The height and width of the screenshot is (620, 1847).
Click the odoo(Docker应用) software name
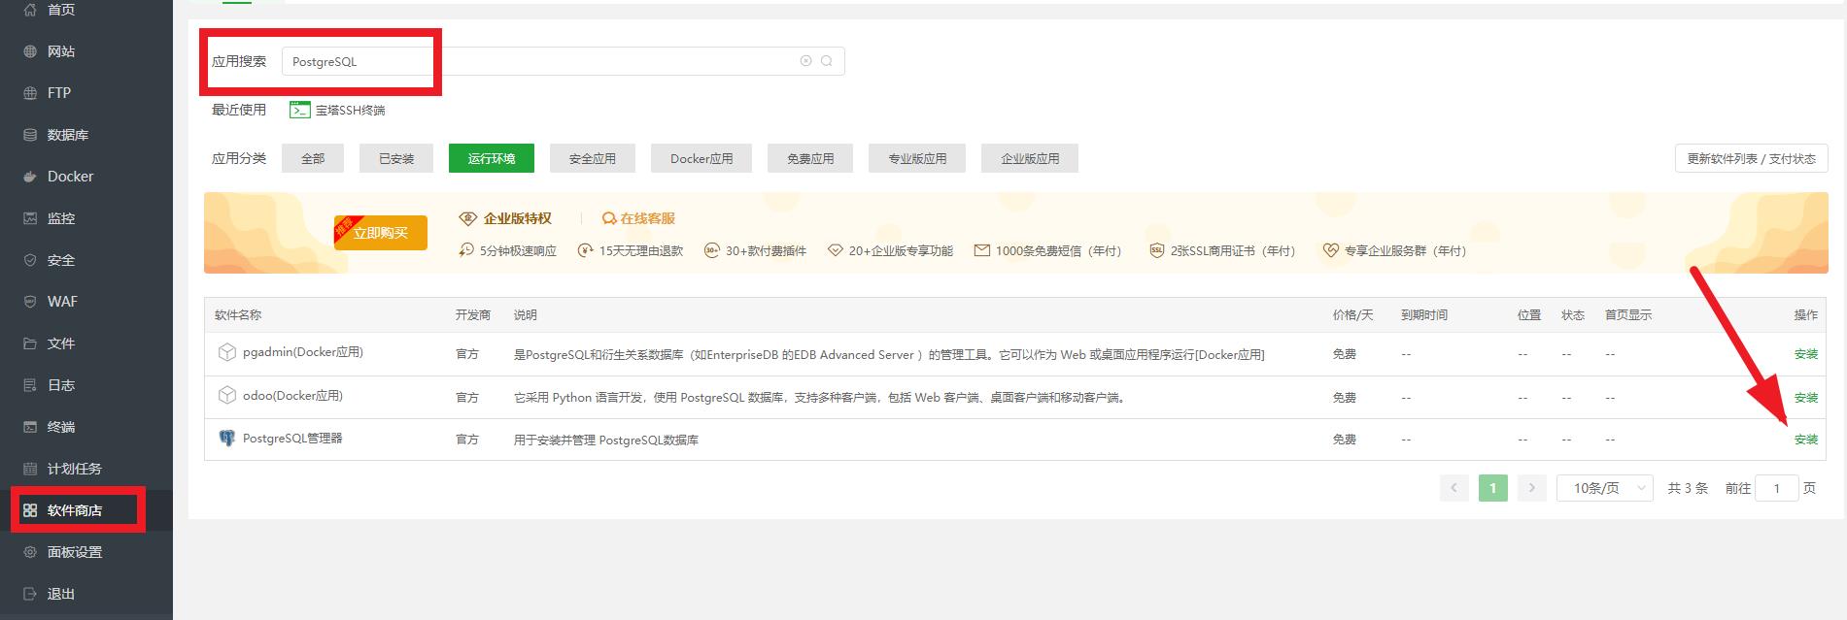(292, 395)
